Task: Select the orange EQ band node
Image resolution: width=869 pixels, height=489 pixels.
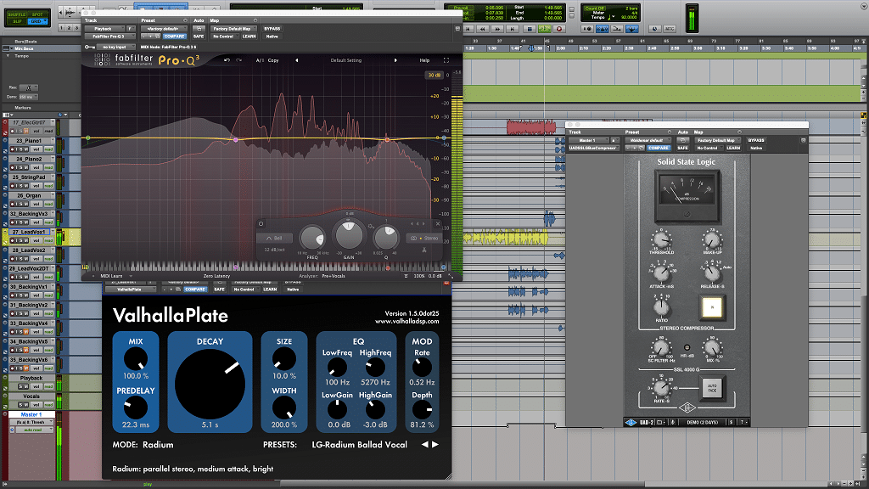Action: click(387, 139)
